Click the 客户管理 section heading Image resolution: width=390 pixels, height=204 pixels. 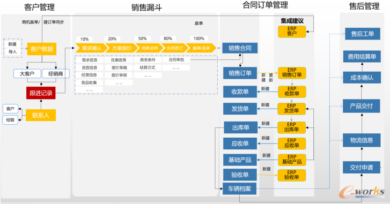[39, 7]
